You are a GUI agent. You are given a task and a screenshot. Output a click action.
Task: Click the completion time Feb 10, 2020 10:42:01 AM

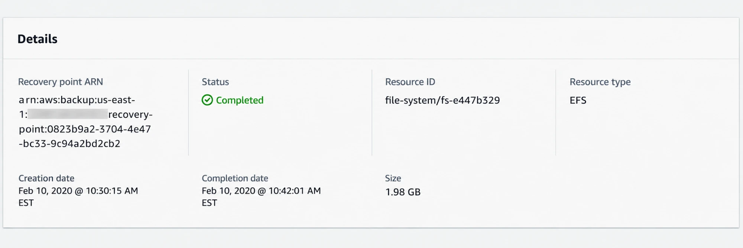click(x=261, y=196)
